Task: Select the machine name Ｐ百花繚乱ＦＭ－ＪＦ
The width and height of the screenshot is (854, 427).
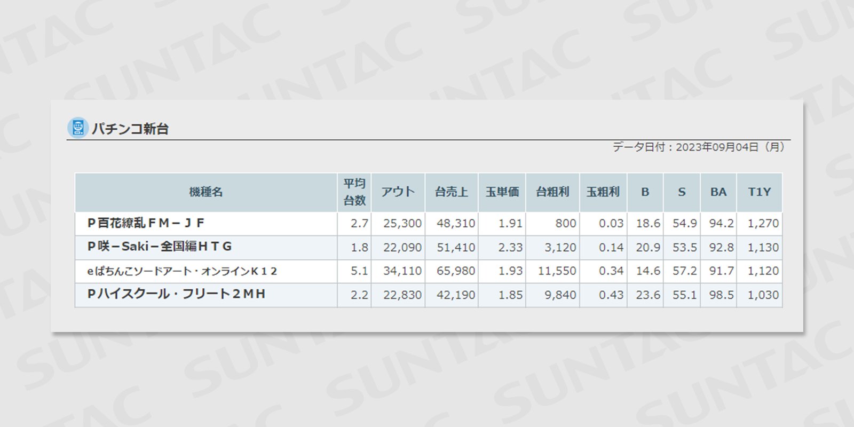Action: point(146,223)
